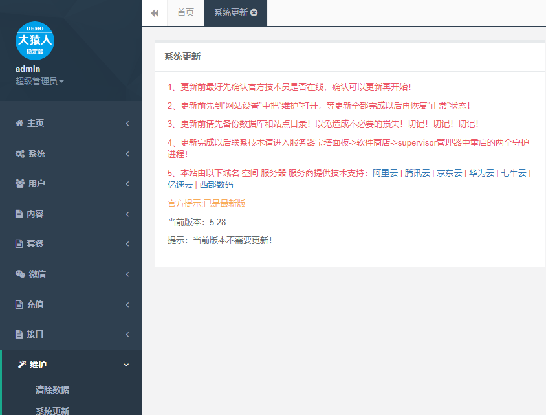Follow the 亿速云 link
Screen dimensions: 546x415
pos(180,185)
